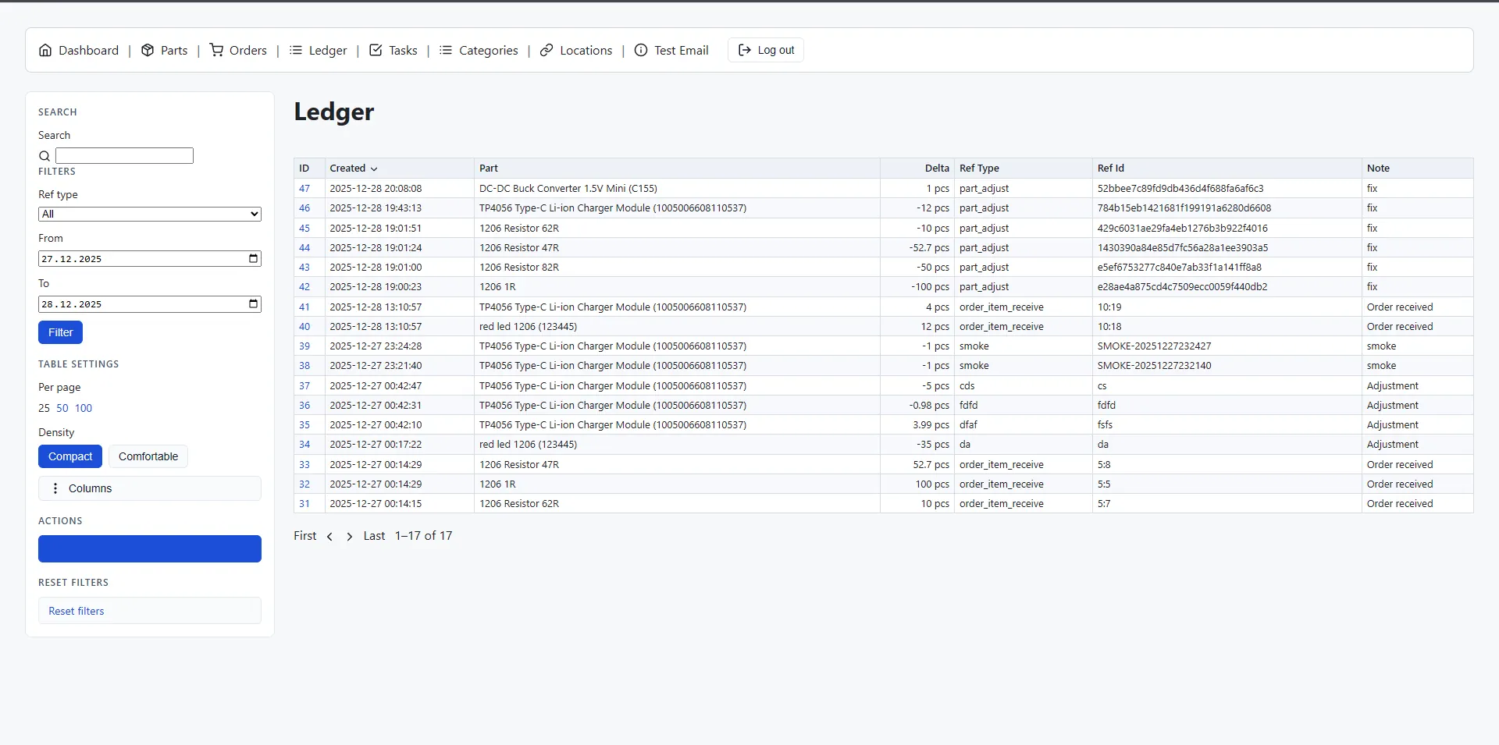
Task: Select Comfortable density
Action: (148, 456)
